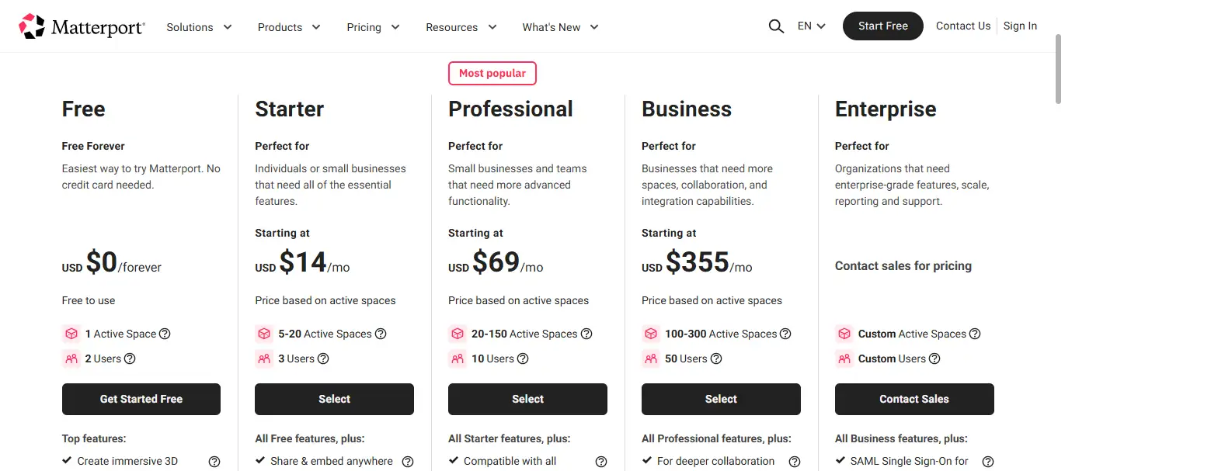The height and width of the screenshot is (471, 1211).
Task: Open the EN language selector
Action: pos(811,26)
